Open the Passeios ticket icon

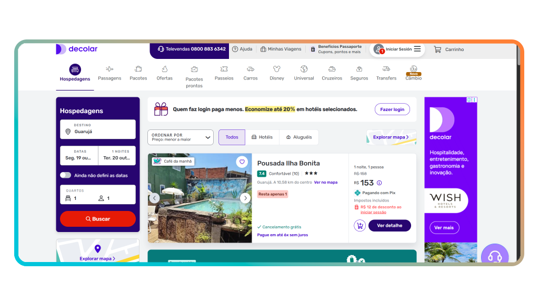(x=224, y=69)
